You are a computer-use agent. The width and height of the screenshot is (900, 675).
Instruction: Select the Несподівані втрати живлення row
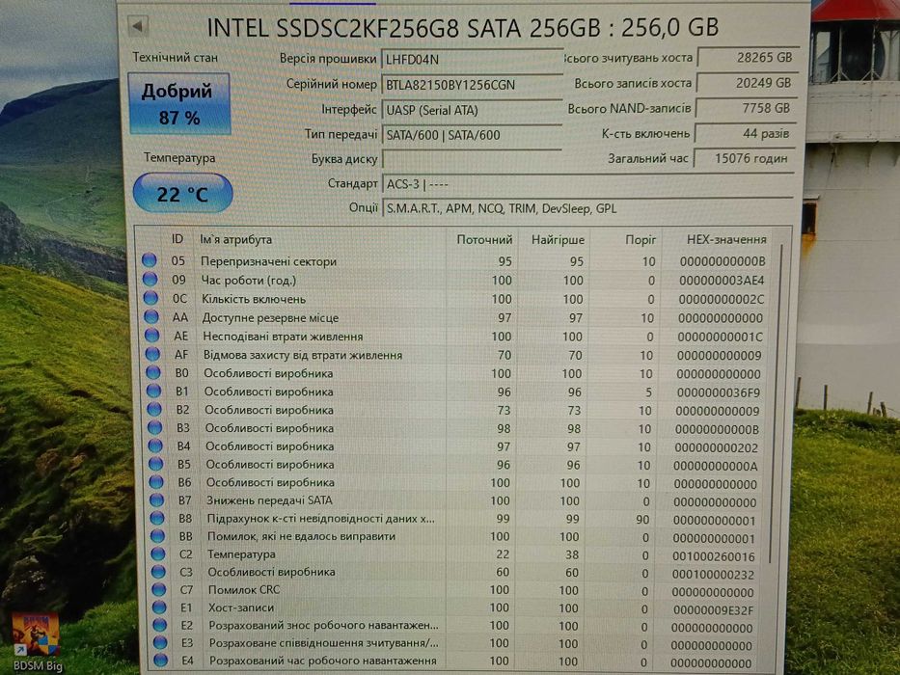(x=453, y=337)
